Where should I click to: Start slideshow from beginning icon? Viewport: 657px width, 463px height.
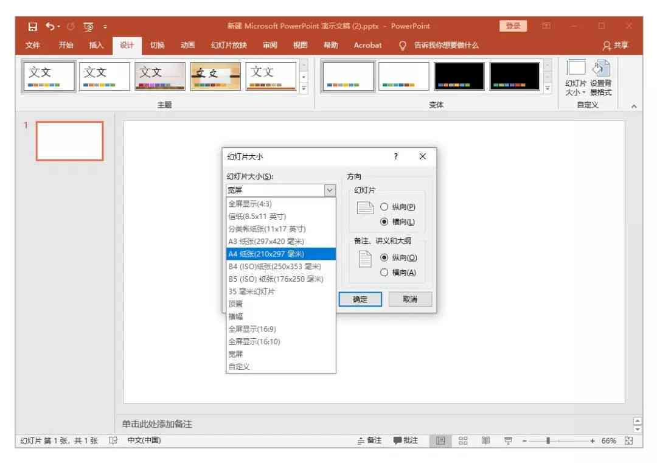tap(88, 26)
